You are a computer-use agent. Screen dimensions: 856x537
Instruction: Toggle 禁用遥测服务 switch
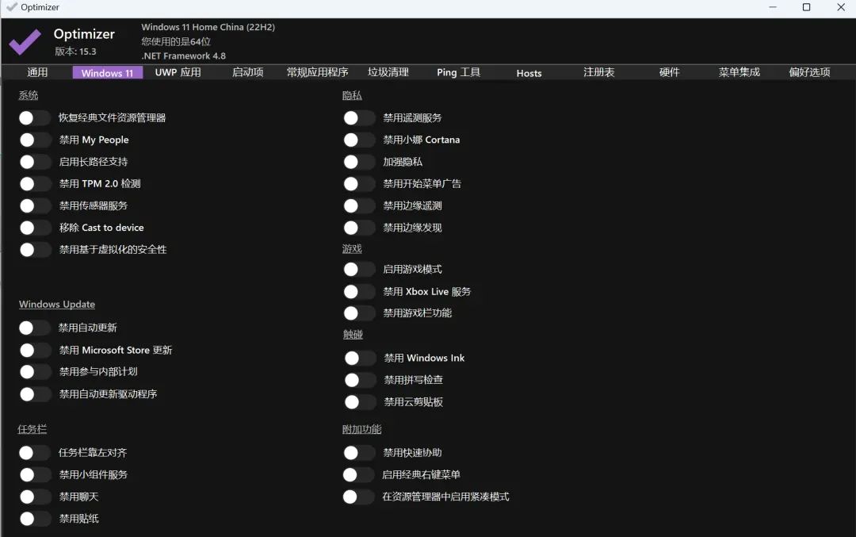(x=359, y=118)
